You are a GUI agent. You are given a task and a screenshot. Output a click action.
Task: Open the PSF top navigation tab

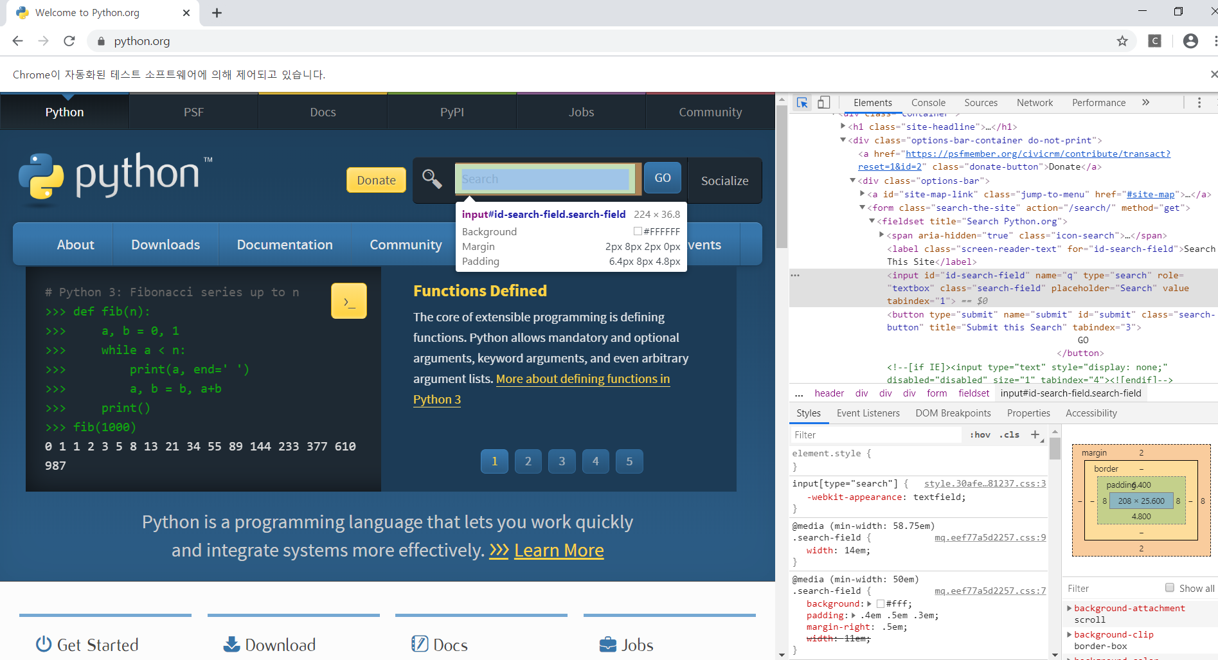193,112
